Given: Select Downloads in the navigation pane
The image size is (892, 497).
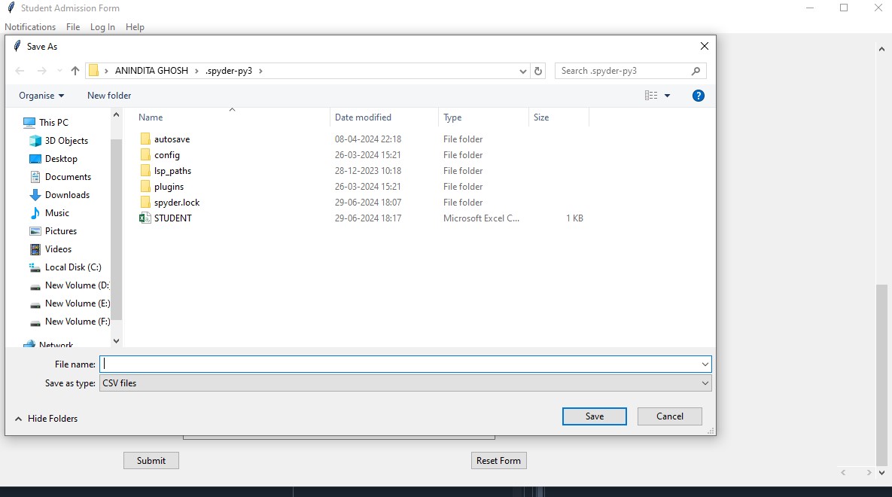Looking at the screenshot, I should point(66,195).
